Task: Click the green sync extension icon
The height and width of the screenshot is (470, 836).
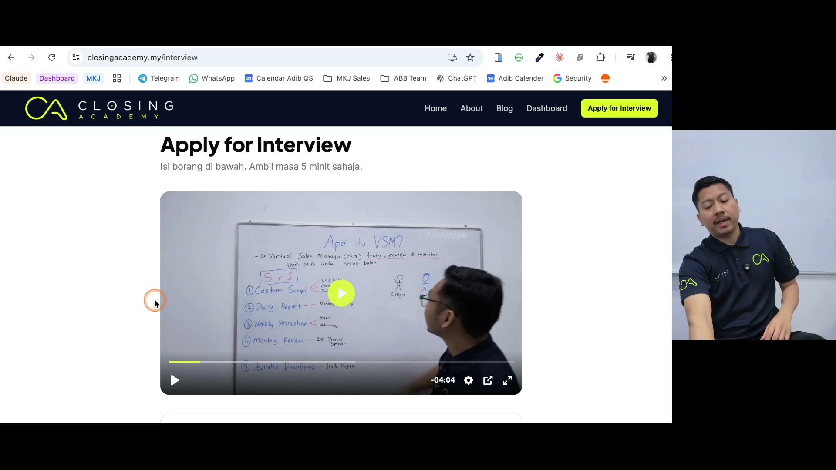Action: (x=519, y=57)
